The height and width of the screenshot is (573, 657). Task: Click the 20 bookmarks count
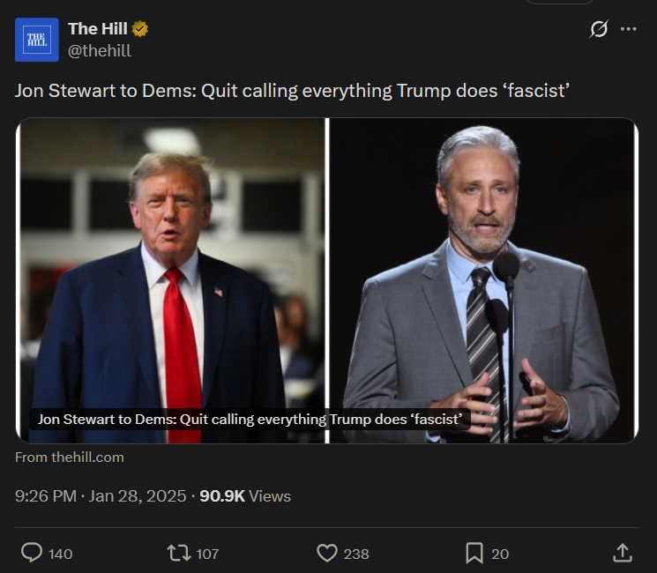click(500, 554)
